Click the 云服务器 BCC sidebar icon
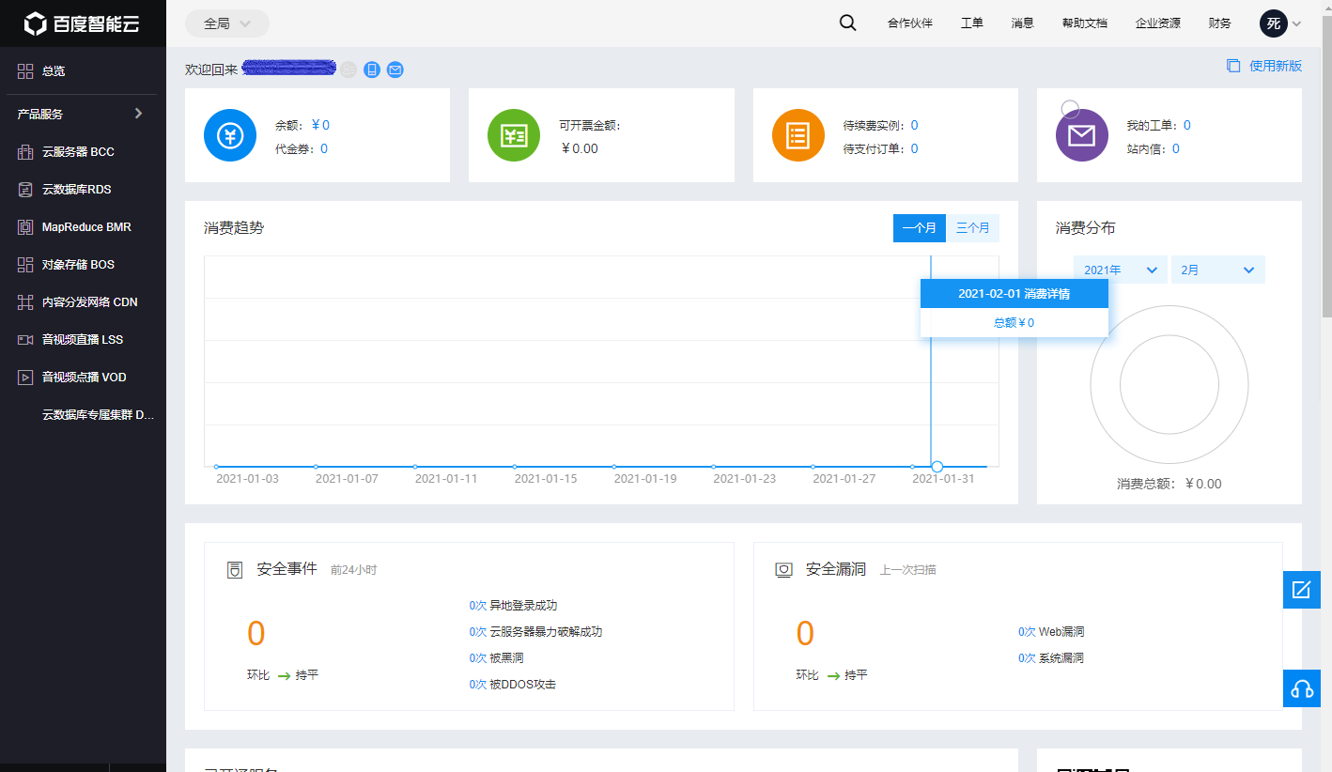Viewport: 1332px width, 772px height. [25, 151]
